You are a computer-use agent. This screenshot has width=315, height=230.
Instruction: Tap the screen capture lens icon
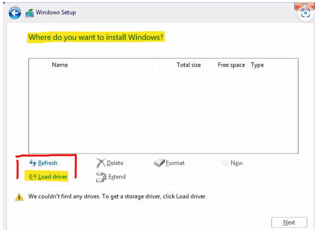coord(305,13)
